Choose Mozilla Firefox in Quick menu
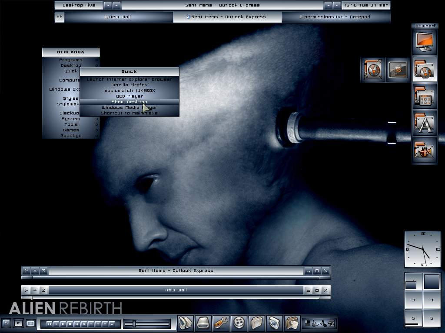 130,85
